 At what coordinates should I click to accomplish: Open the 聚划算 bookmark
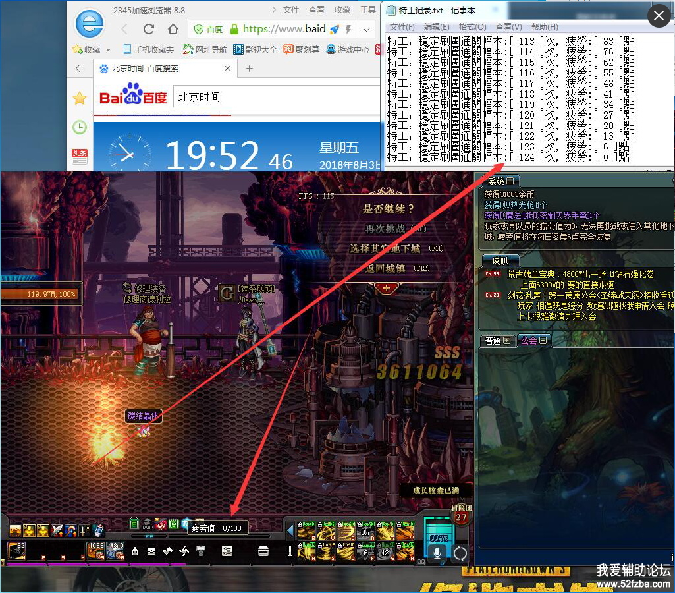302,50
